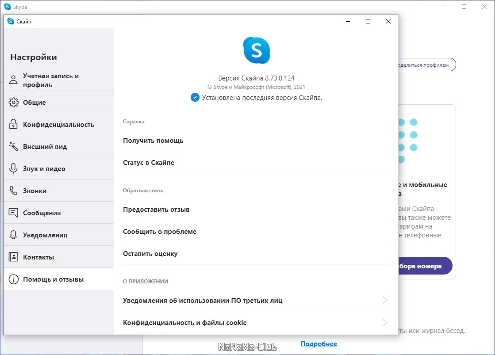Viewport: 495px width, 355px height.
Task: Close the Скайп settings window
Action: [388, 21]
